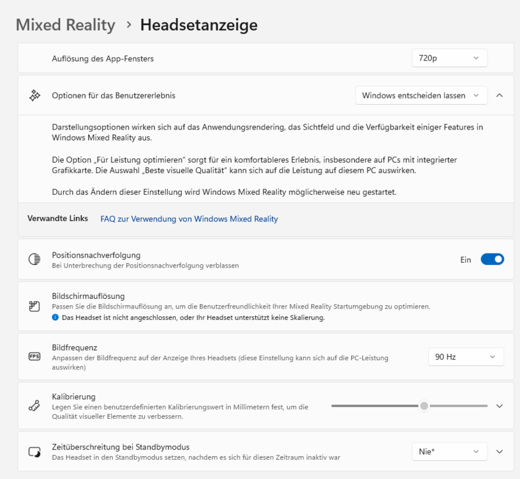Click the breadcrumb chevron next to Mixed Reality

click(128, 25)
